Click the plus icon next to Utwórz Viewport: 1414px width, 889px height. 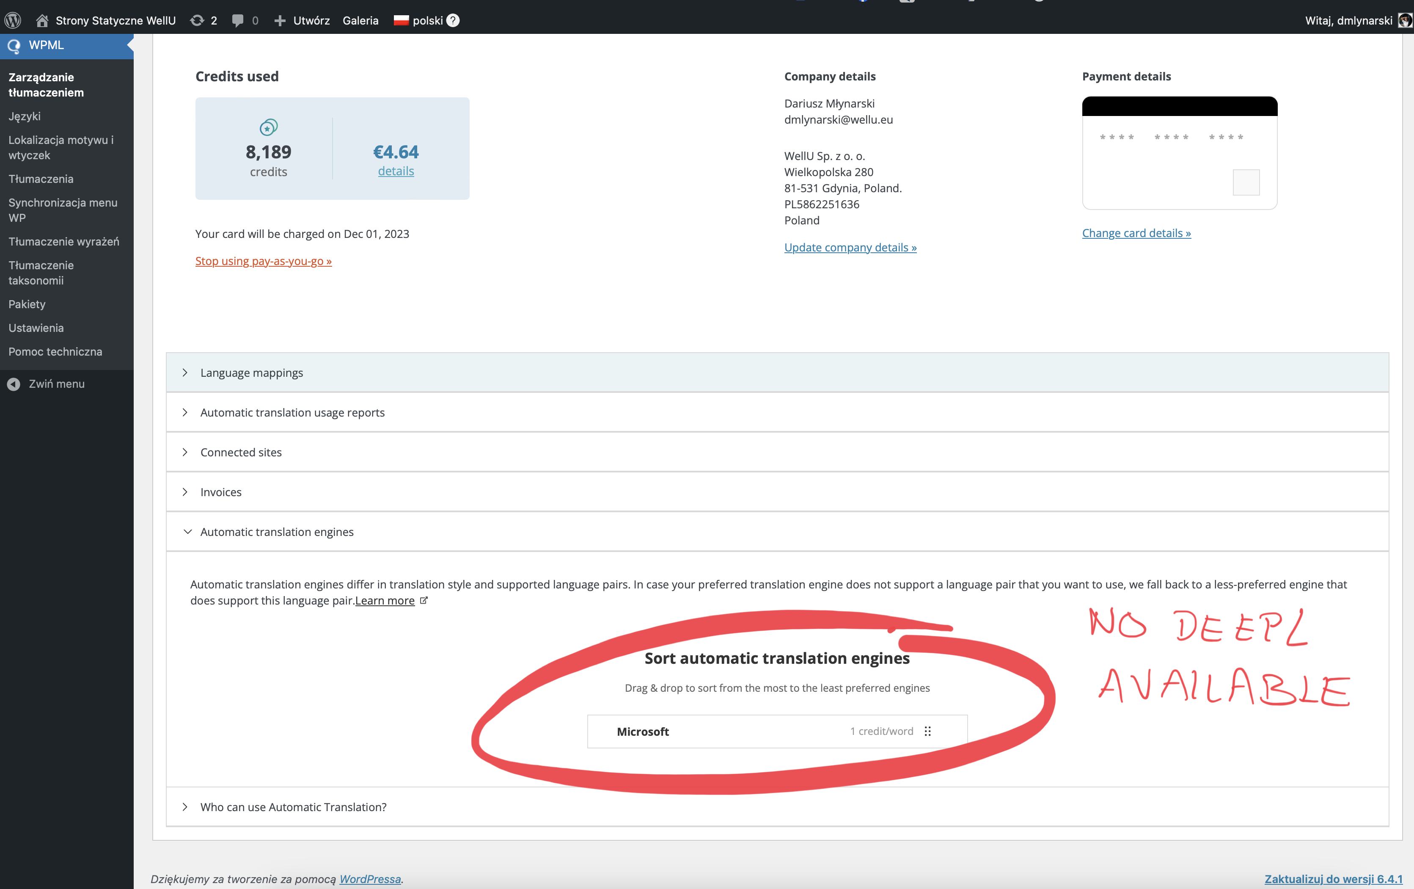(280, 21)
